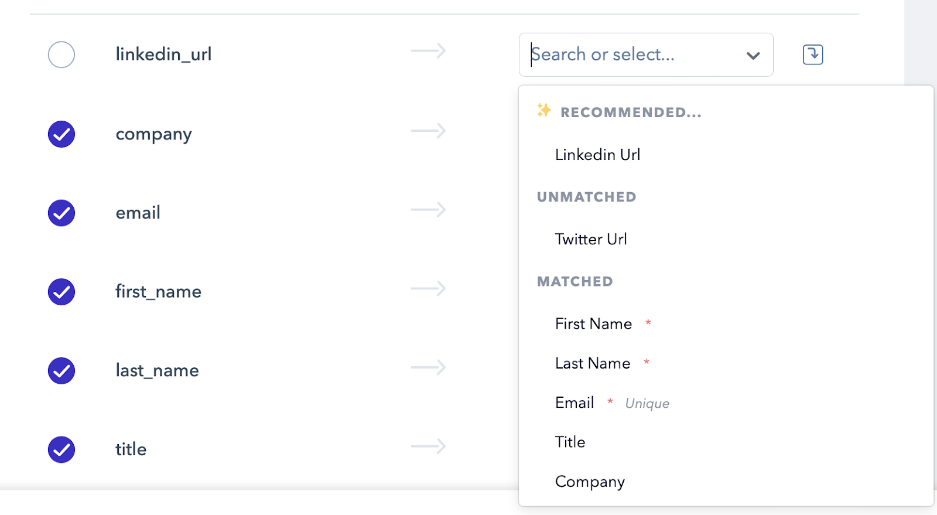Uncheck the title row checkbox
The image size is (937, 515).
pyautogui.click(x=61, y=450)
